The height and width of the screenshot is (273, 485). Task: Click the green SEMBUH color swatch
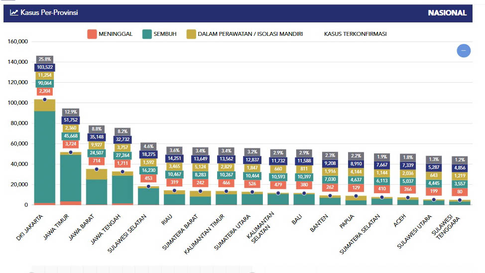tap(147, 34)
